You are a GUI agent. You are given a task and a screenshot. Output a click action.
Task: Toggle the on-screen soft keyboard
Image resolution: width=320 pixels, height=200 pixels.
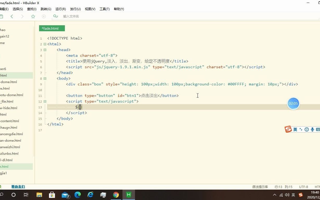click(318, 129)
